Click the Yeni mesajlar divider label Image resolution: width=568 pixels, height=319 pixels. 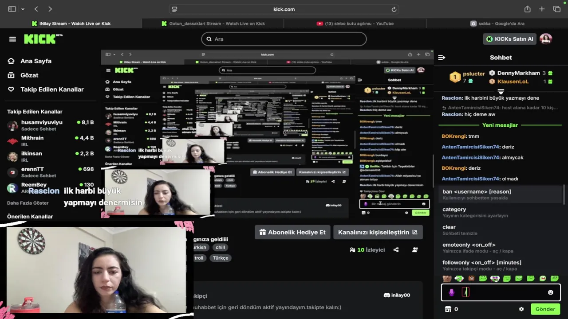[500, 125]
